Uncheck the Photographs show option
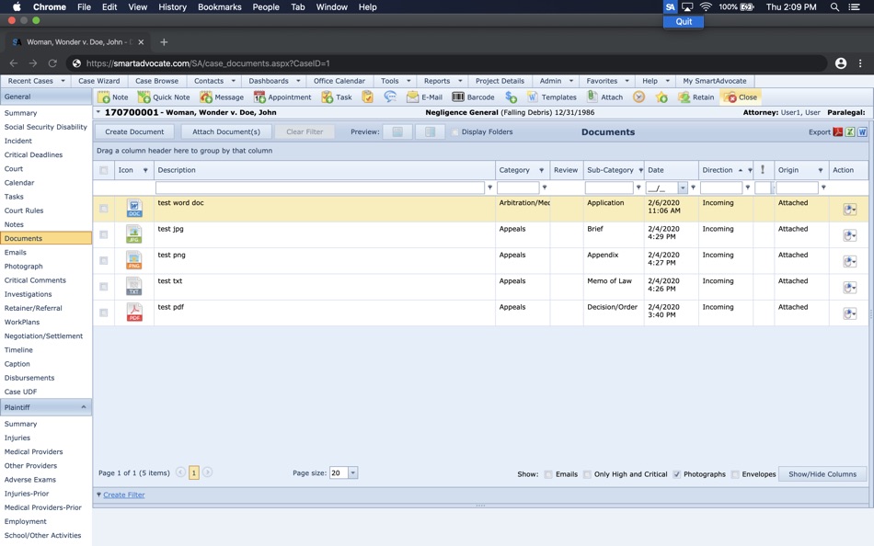Screen dimensions: 874x546 click(676, 474)
